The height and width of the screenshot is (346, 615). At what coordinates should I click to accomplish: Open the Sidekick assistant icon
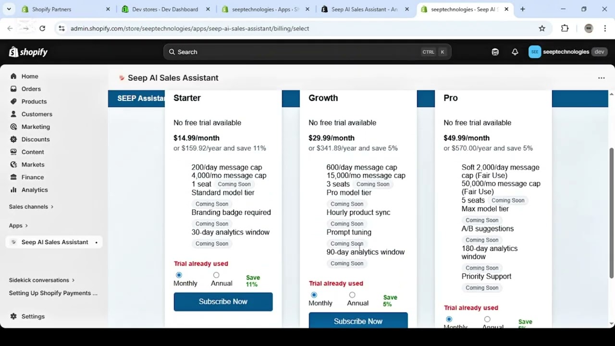point(495,52)
